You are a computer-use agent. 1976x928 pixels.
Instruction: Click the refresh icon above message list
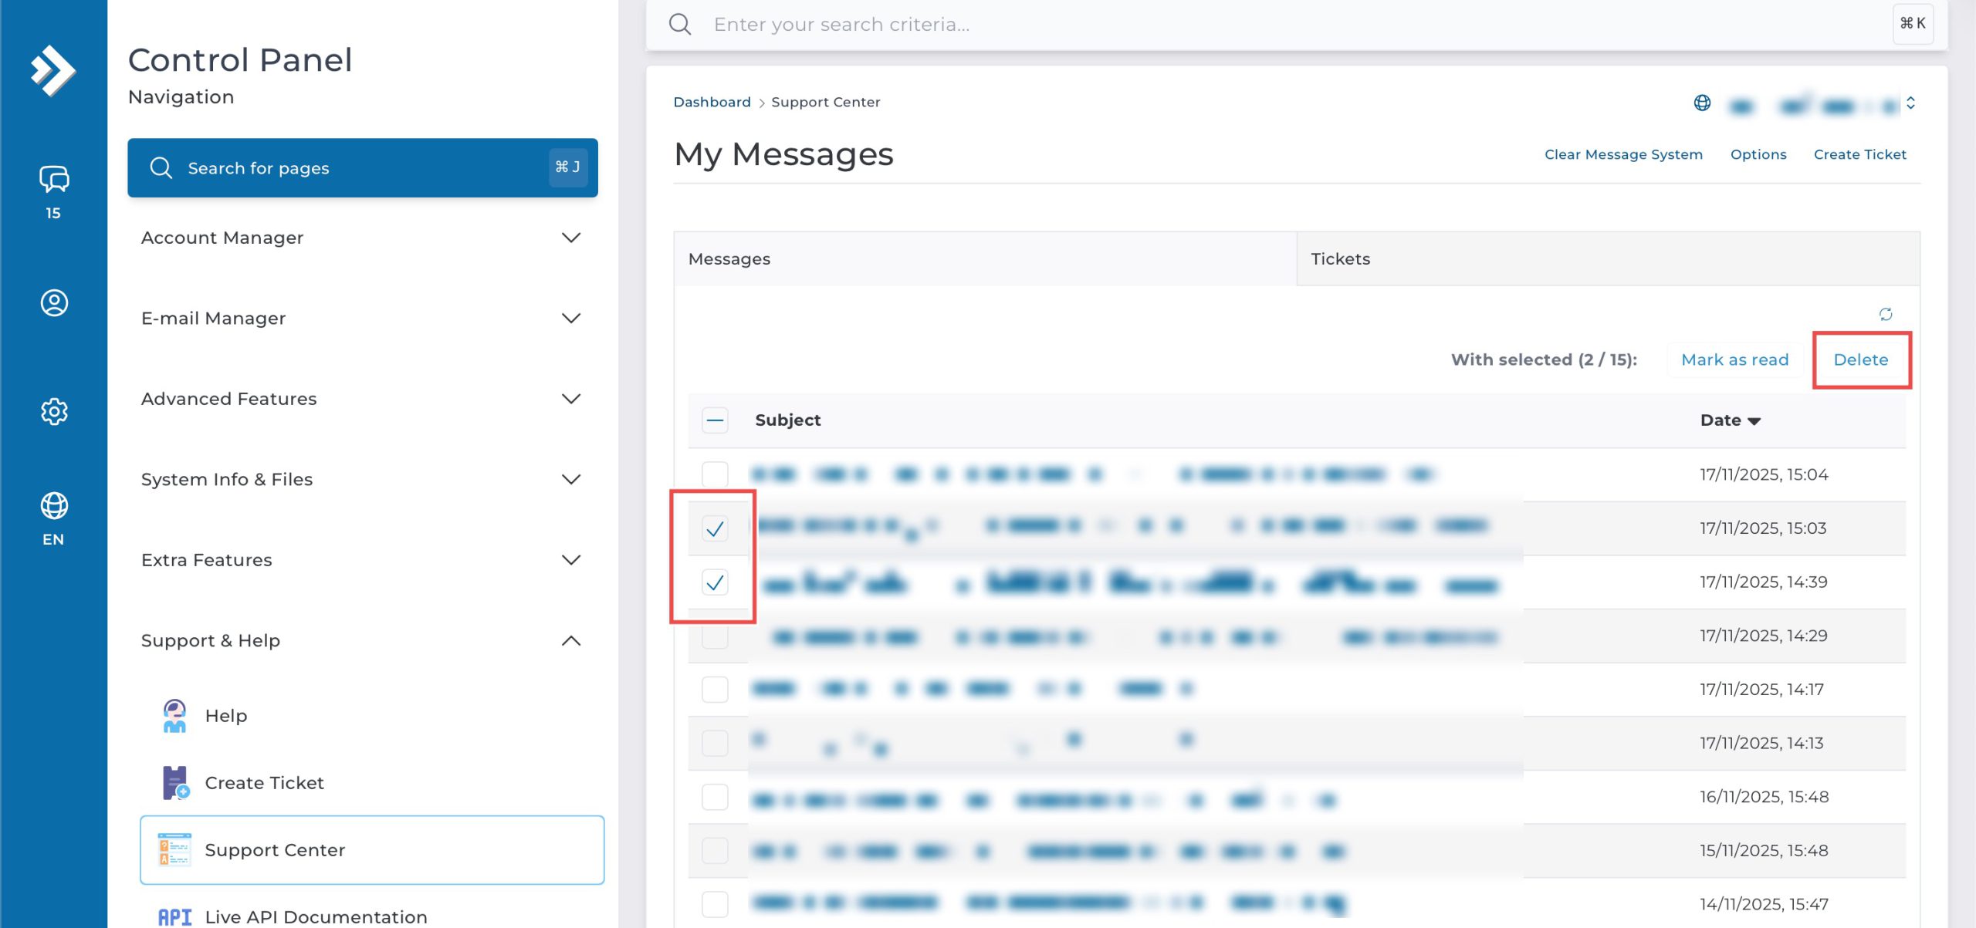pos(1885,314)
